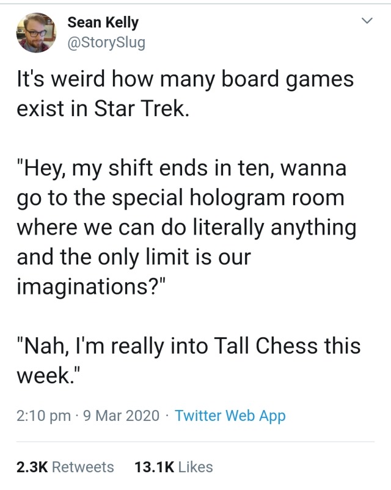Click the "Likes" label text
The height and width of the screenshot is (490, 391).
(x=195, y=467)
